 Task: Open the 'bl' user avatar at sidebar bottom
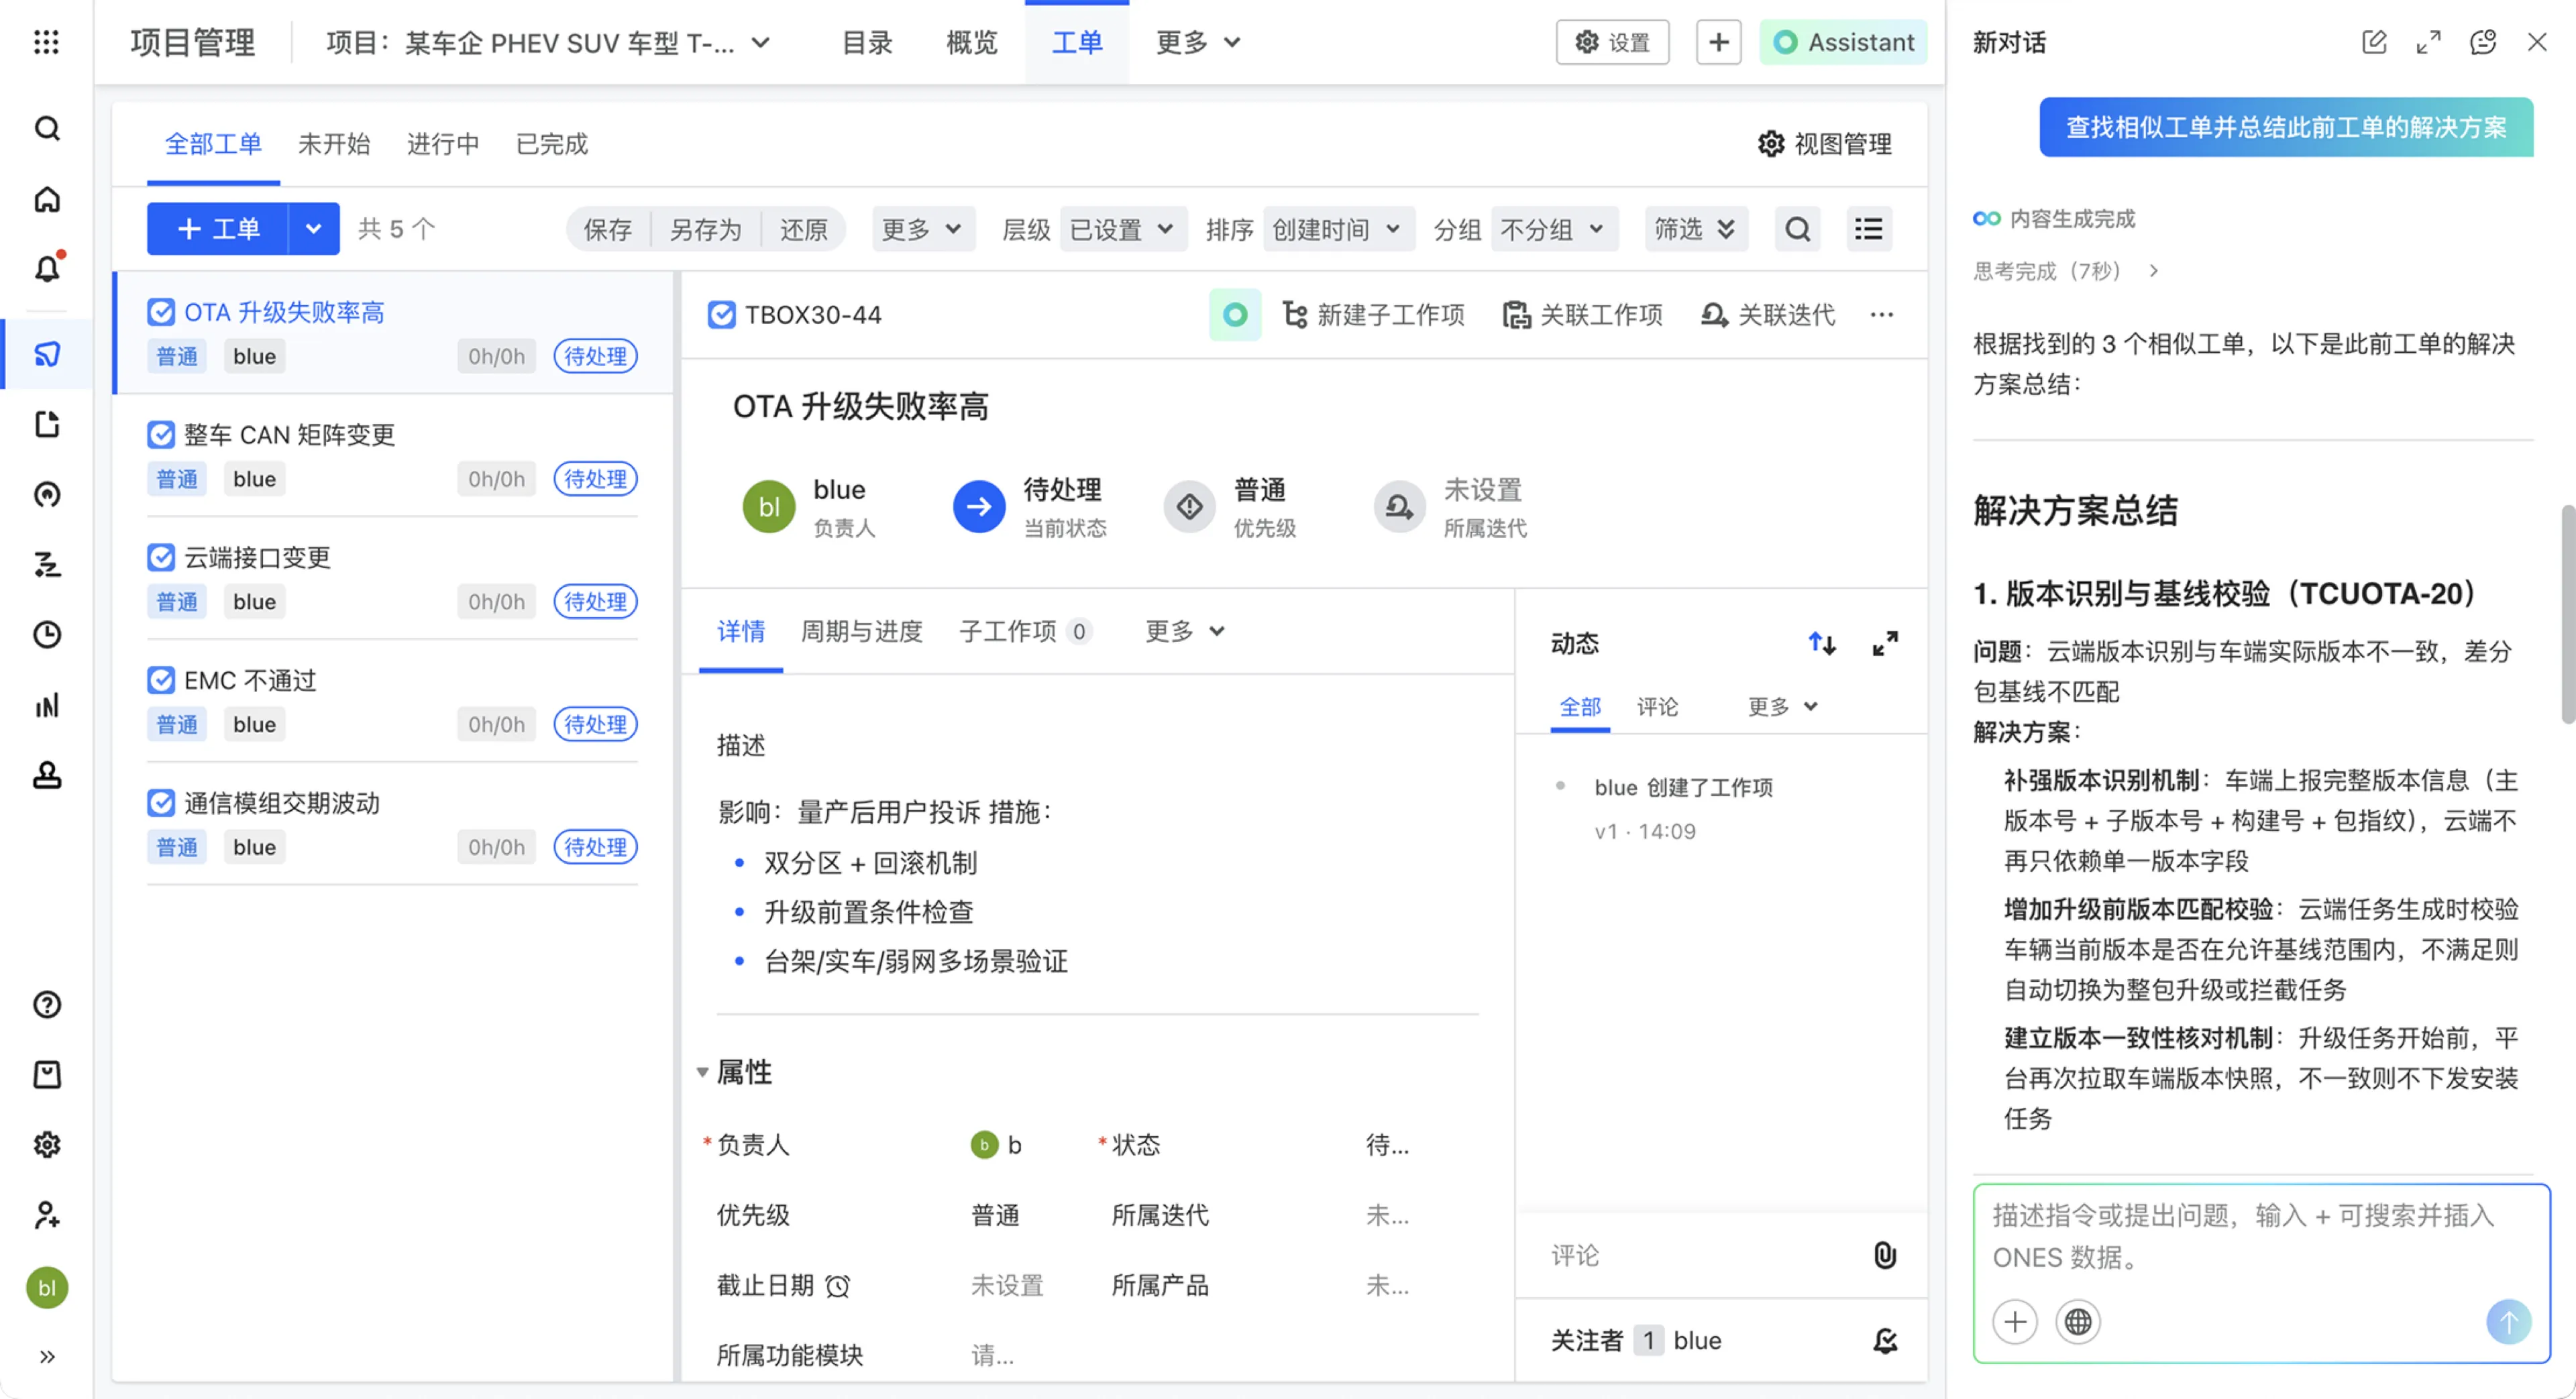[x=47, y=1288]
